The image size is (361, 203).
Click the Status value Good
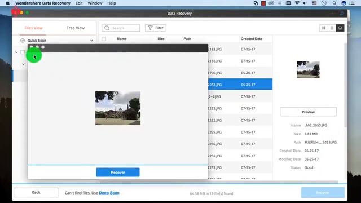coord(309,167)
